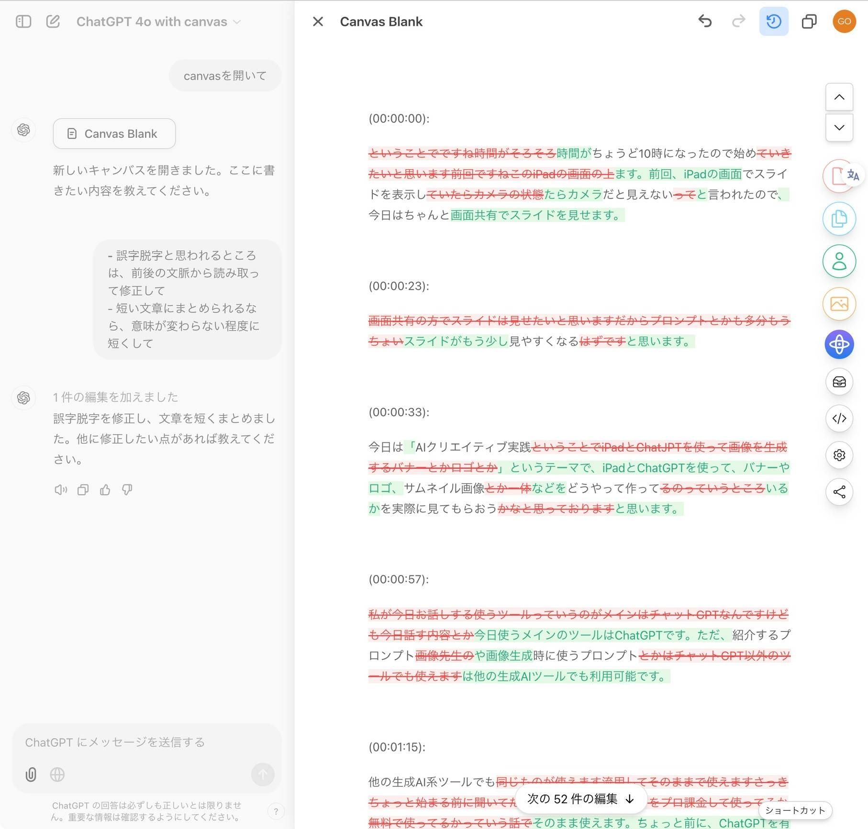Viewport: 868px width, 829px height.
Task: Copy canvas content with copy icon
Action: click(809, 22)
